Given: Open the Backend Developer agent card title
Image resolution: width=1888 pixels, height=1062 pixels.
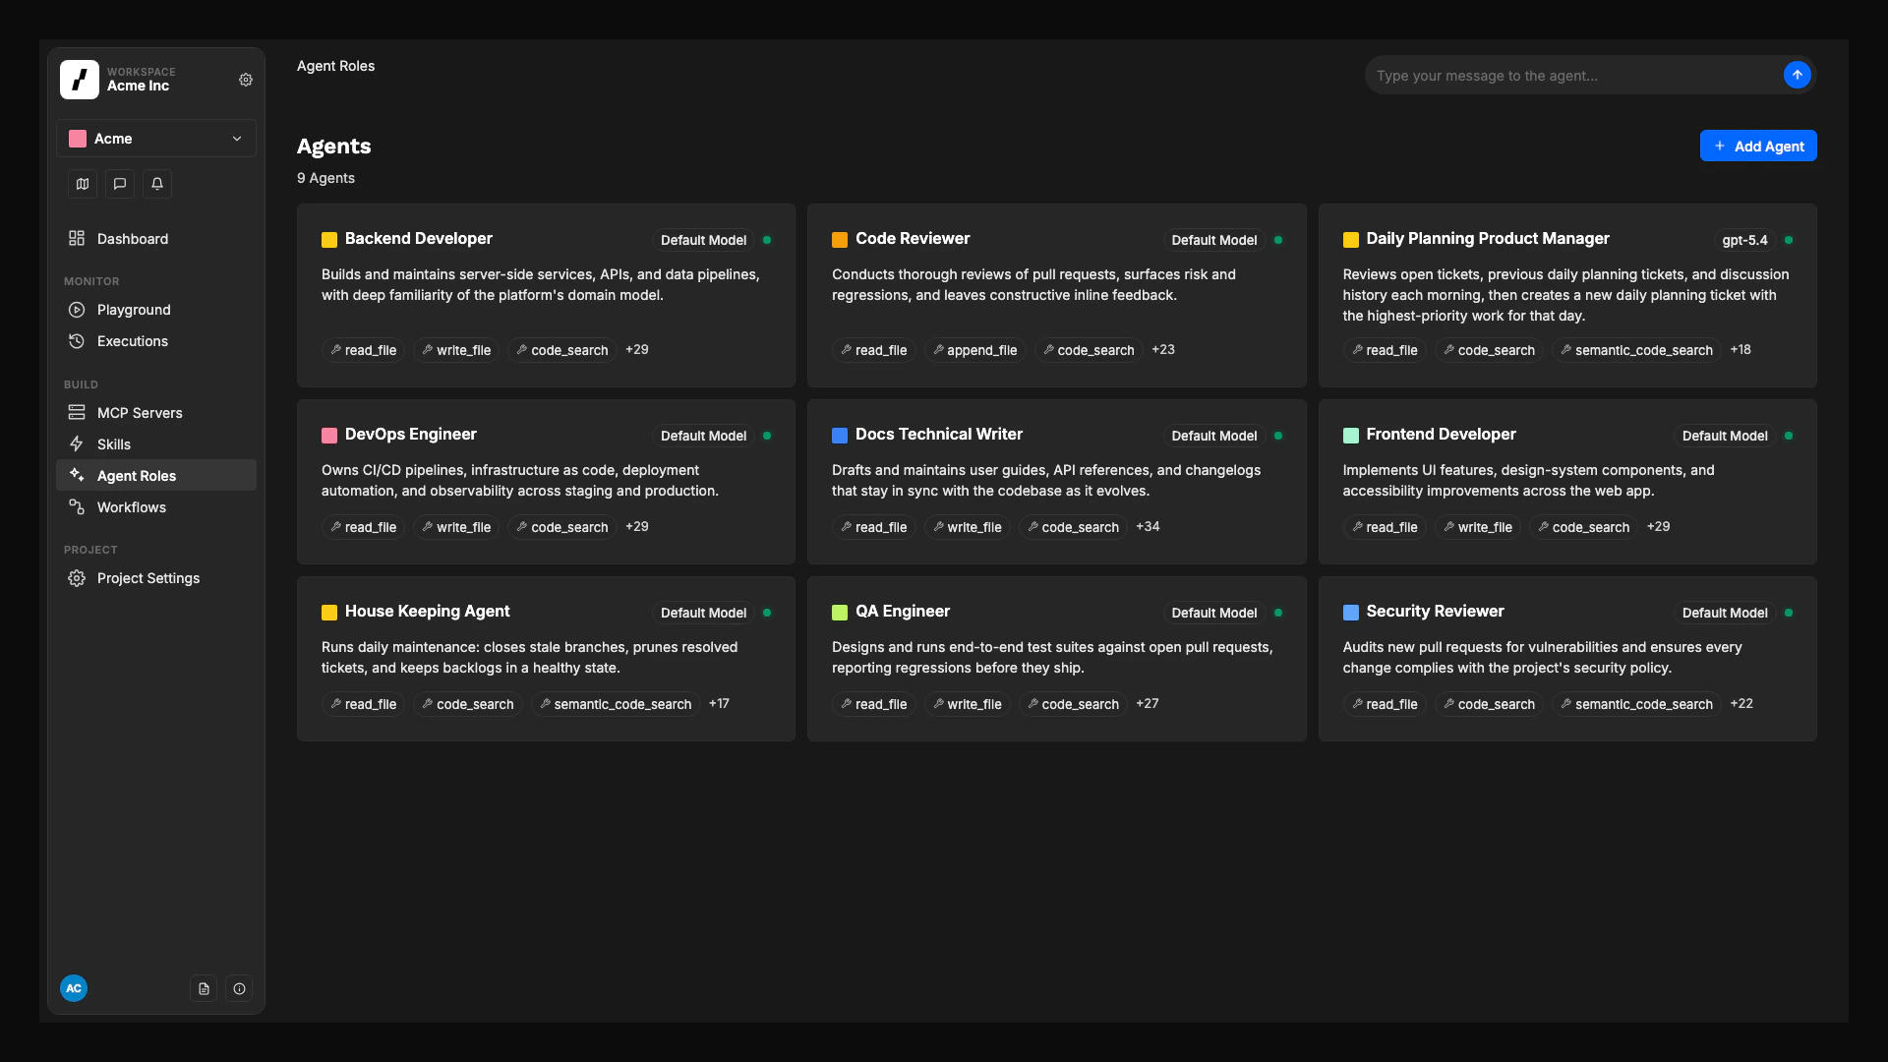Looking at the screenshot, I should point(418,239).
